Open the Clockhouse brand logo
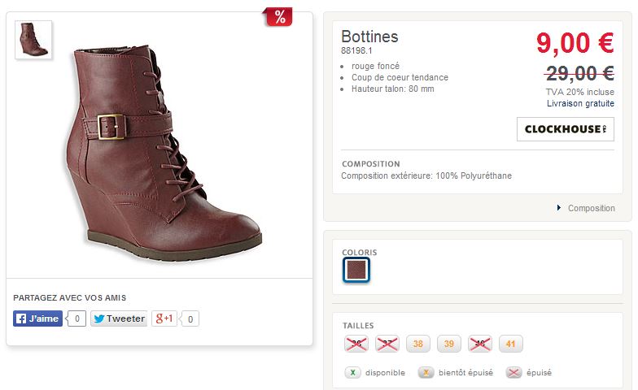 coord(565,129)
